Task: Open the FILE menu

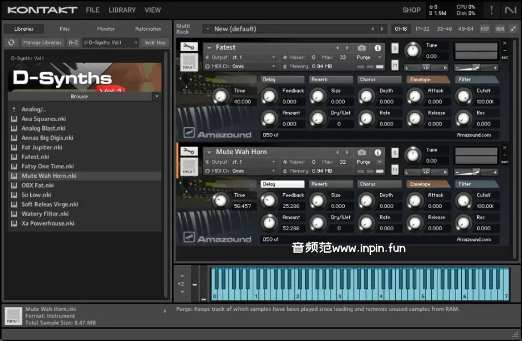Action: click(93, 10)
